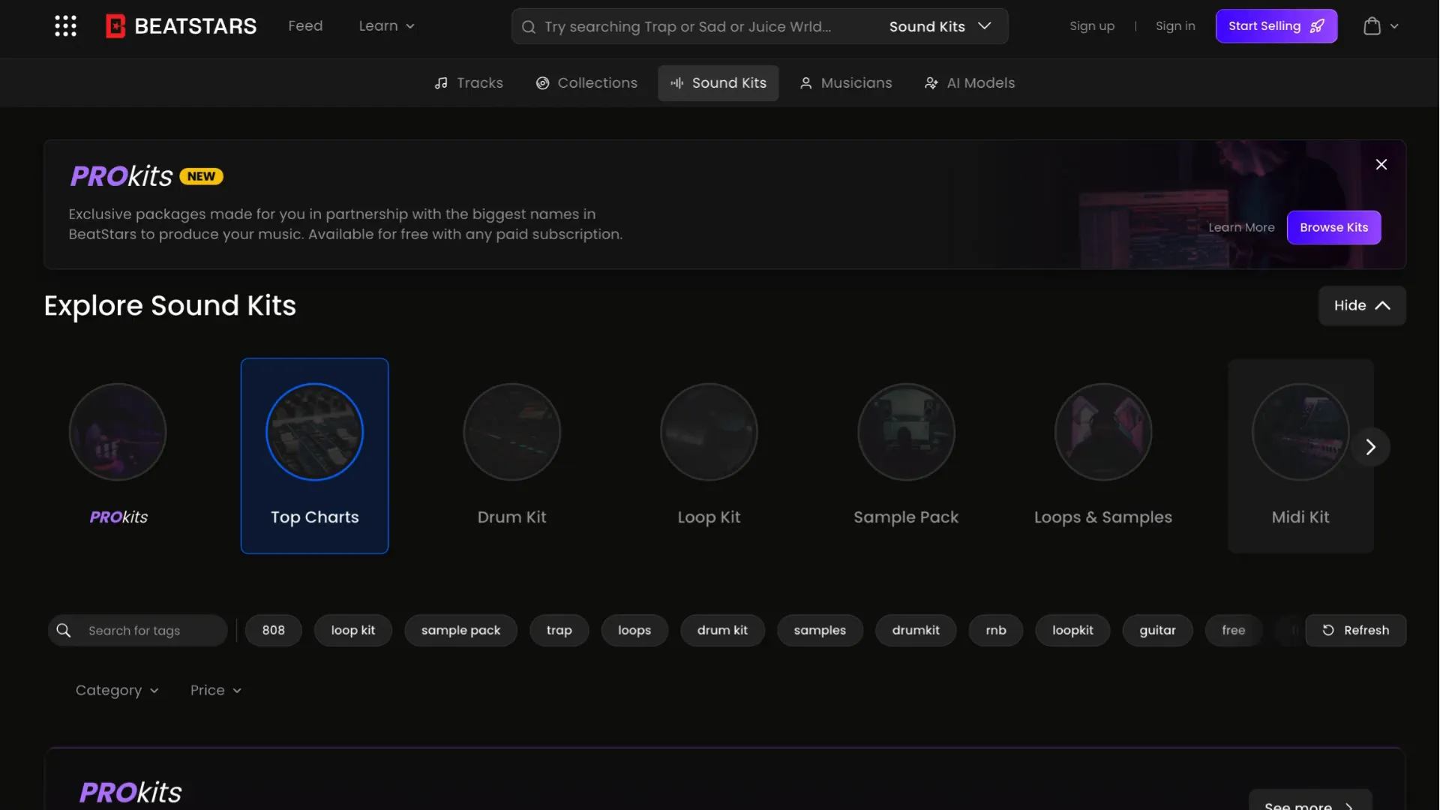Select the Top Charts category
1440x810 pixels.
(315, 456)
